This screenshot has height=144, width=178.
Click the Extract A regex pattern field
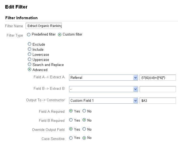[157, 78]
